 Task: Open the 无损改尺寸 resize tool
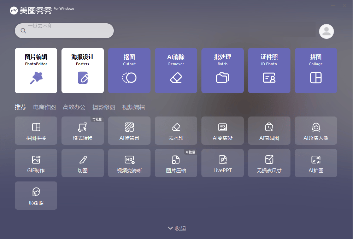269,163
